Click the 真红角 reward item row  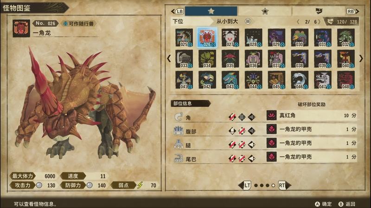coord(312,116)
